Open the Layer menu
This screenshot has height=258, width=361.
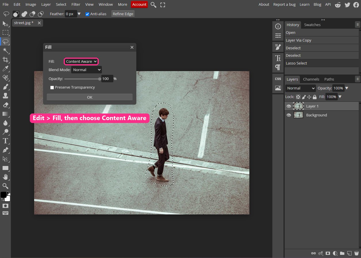point(46,4)
